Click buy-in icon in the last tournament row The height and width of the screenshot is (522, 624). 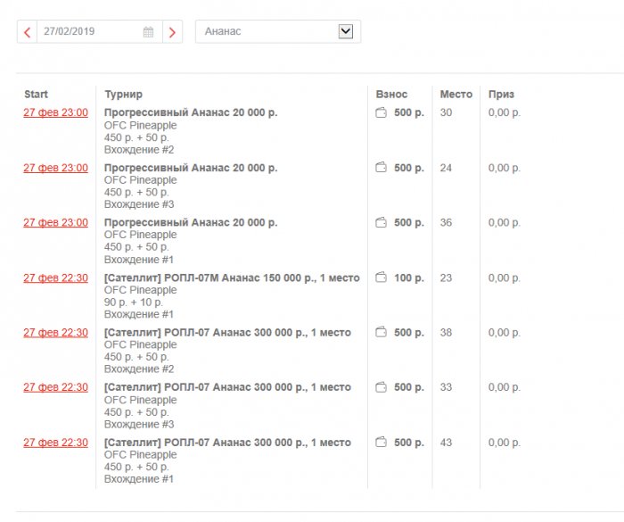point(382,443)
